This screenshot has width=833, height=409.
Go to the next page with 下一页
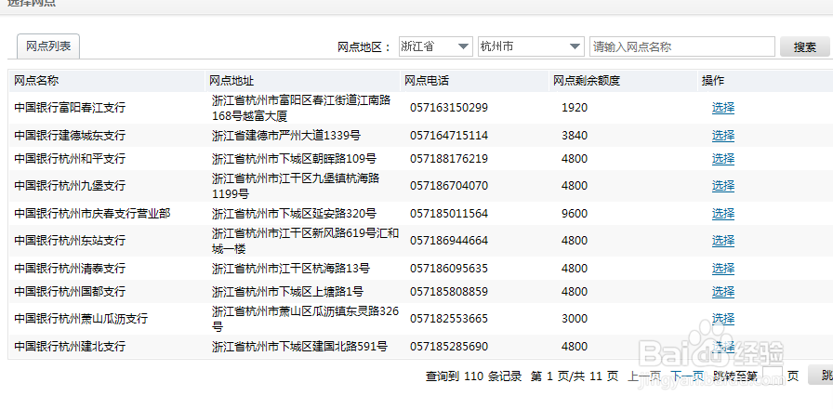[687, 376]
